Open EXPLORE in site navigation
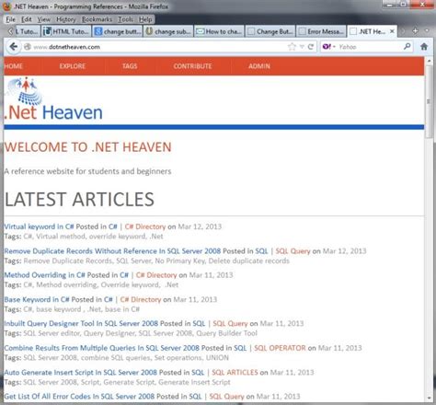The width and height of the screenshot is (436, 405). pos(73,66)
